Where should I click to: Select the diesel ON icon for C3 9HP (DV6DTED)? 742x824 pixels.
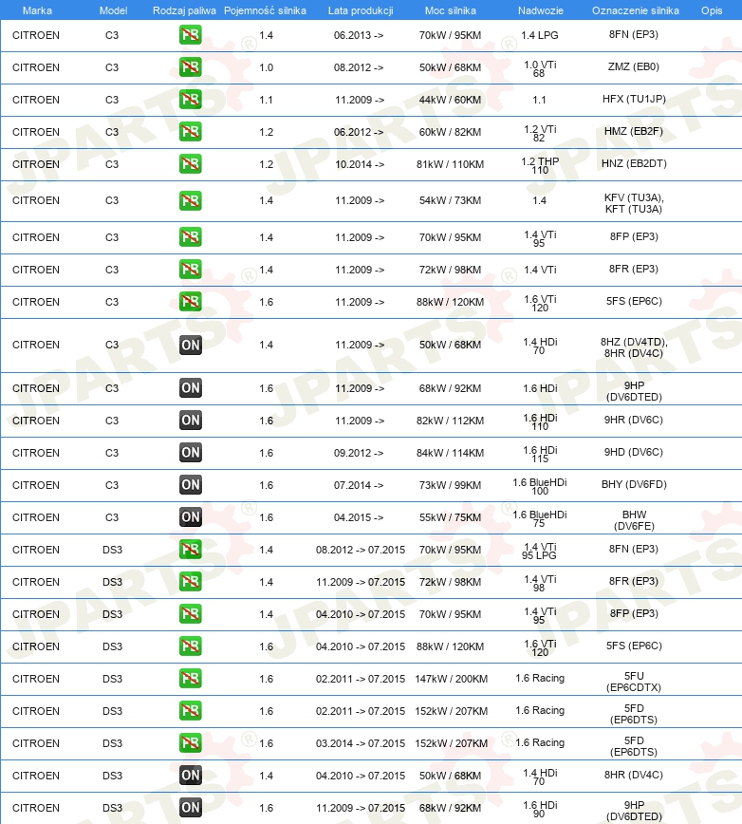(190, 388)
